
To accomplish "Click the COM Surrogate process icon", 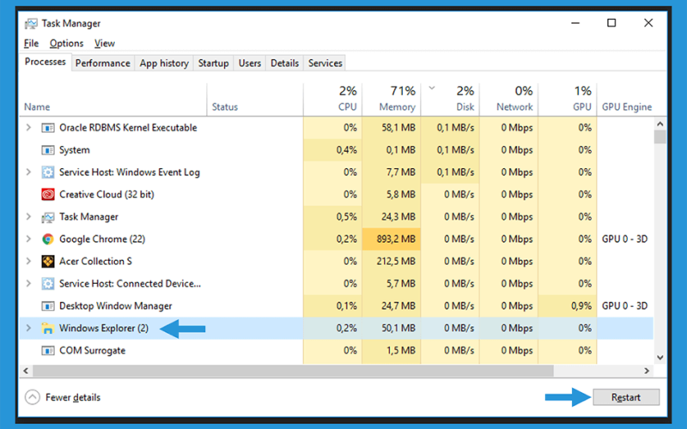I will (x=48, y=351).
